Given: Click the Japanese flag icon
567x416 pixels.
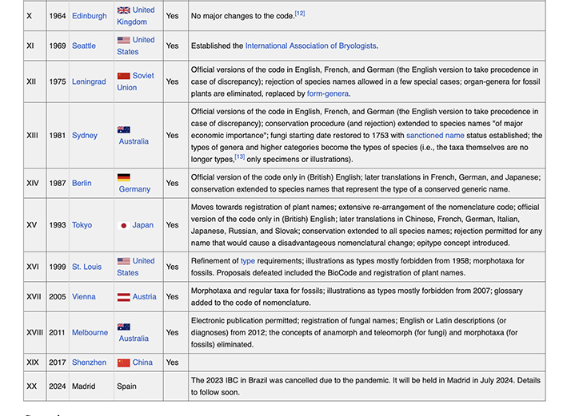Looking at the screenshot, I should [124, 225].
